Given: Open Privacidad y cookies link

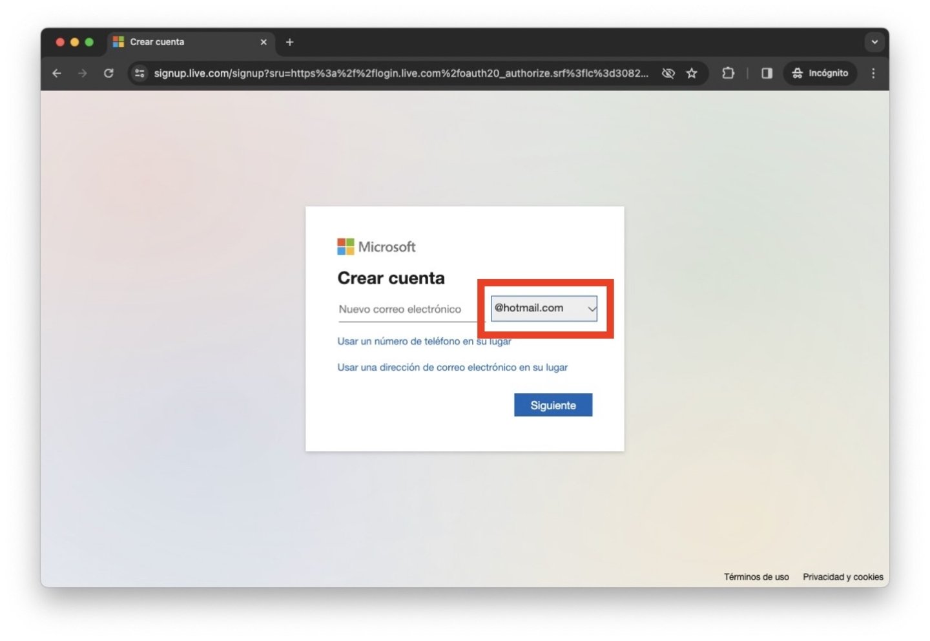Looking at the screenshot, I should [x=843, y=577].
